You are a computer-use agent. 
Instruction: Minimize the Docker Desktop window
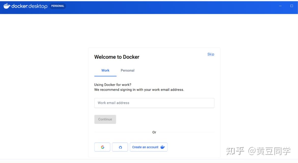[x=280, y=6]
